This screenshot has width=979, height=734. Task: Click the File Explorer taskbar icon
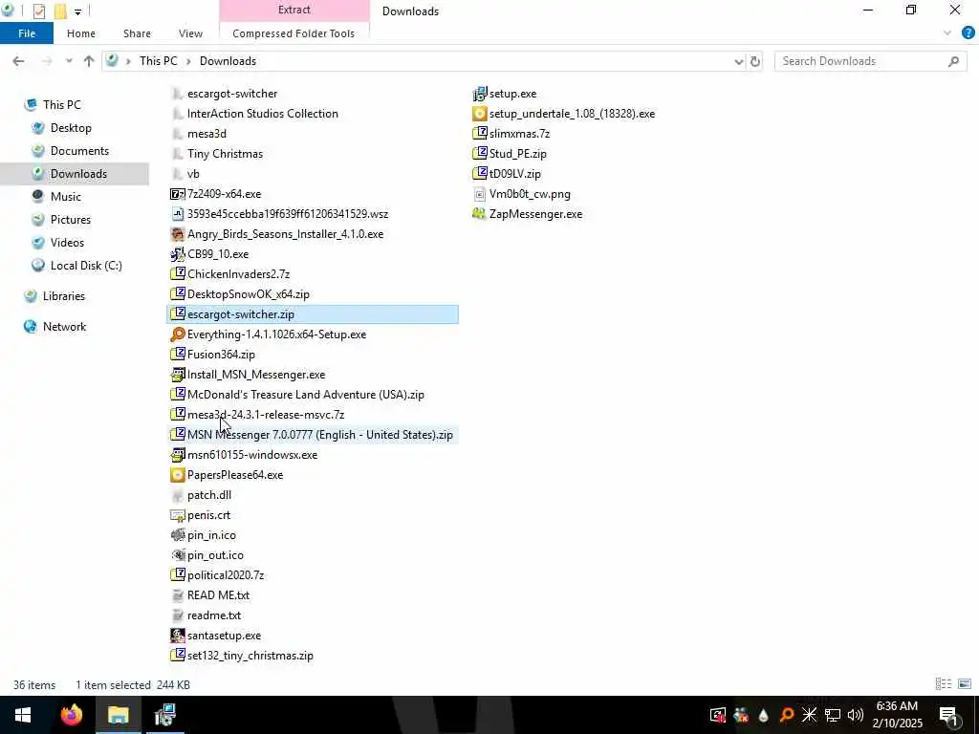(118, 715)
